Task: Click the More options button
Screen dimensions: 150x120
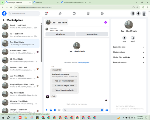Action: [x=92, y=34]
